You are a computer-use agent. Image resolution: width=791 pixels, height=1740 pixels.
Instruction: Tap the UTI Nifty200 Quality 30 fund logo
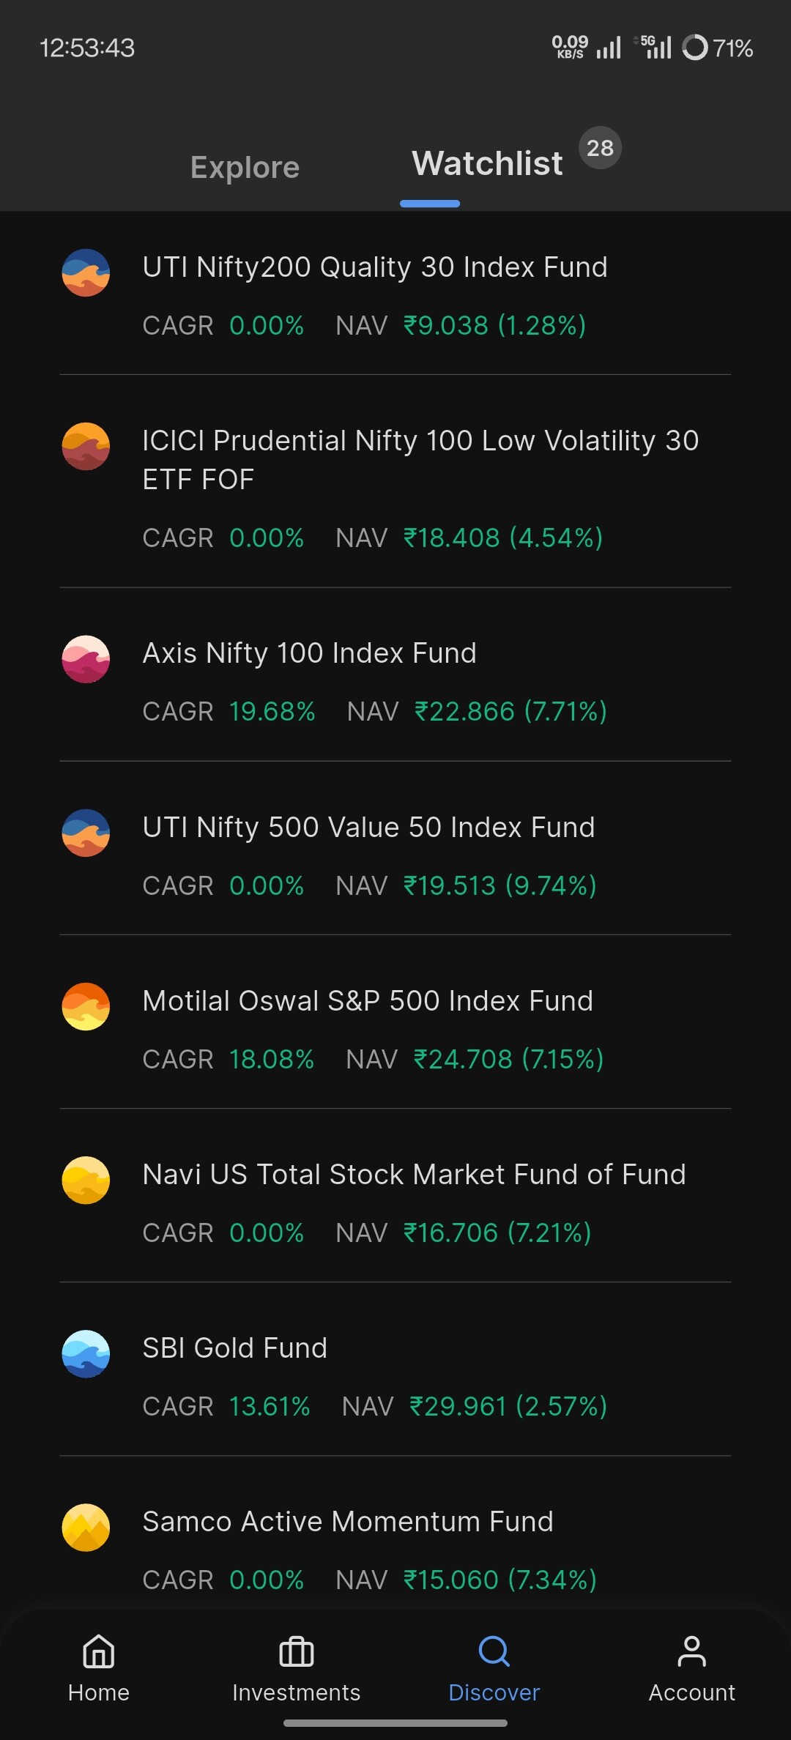click(x=86, y=272)
